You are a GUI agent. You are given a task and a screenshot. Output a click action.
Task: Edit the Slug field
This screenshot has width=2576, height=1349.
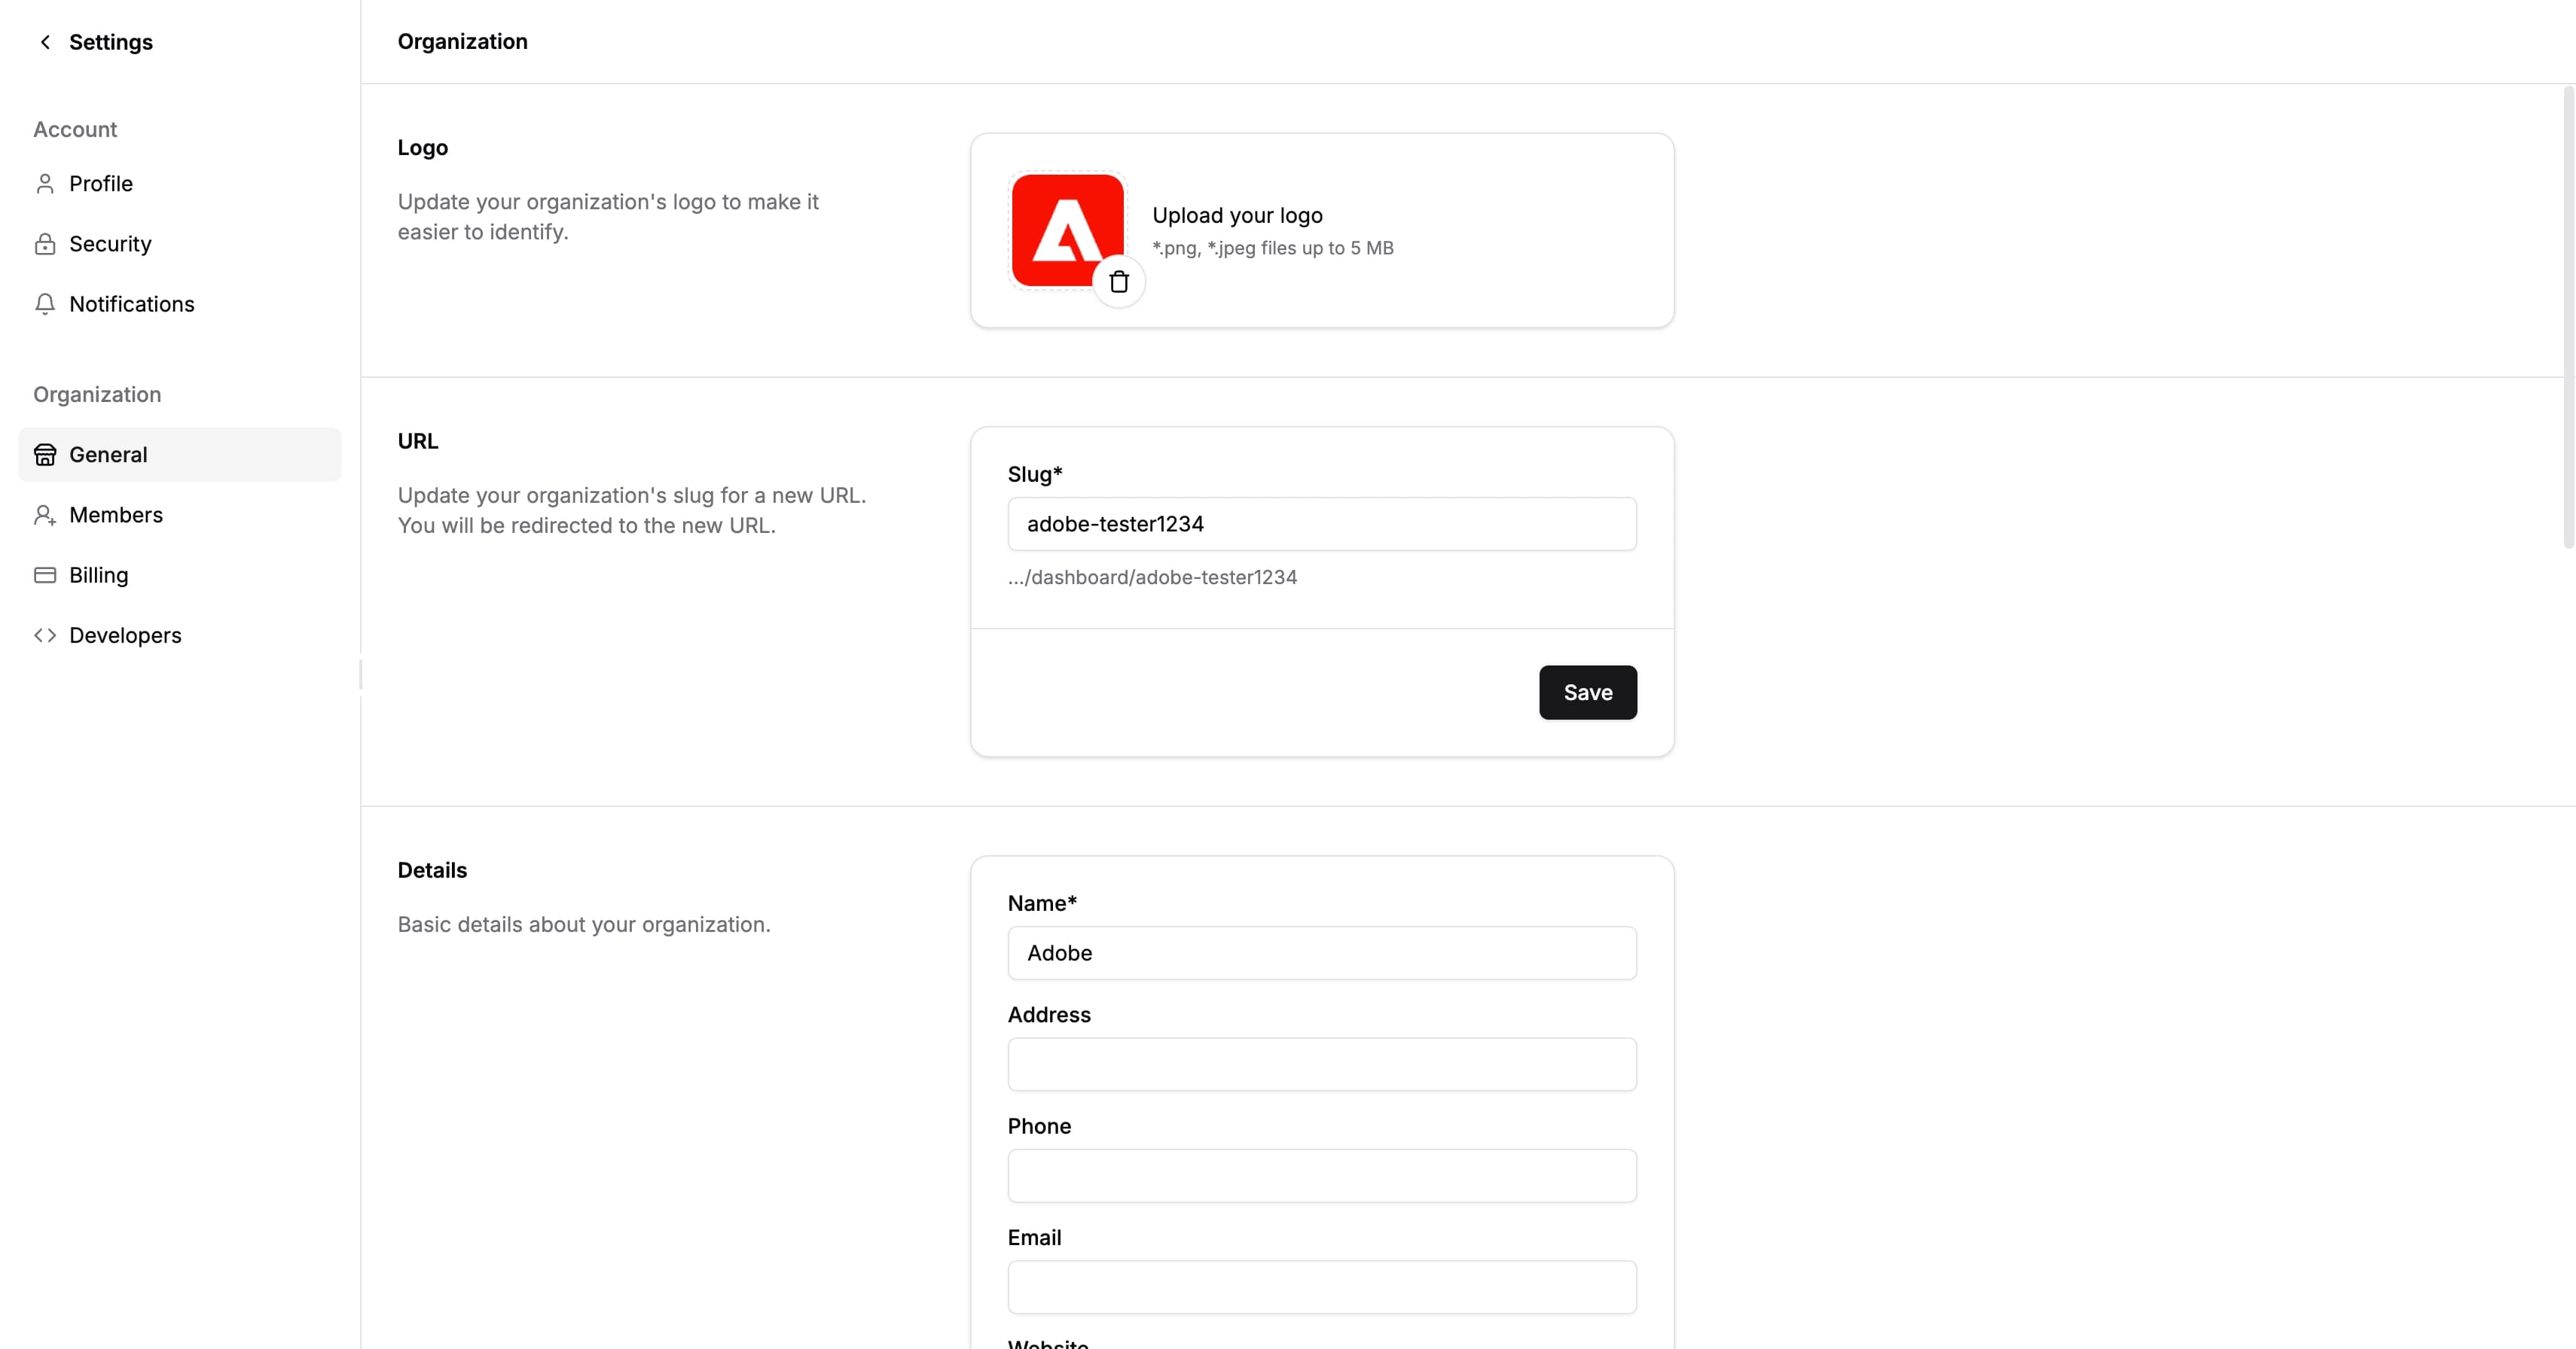1320,524
